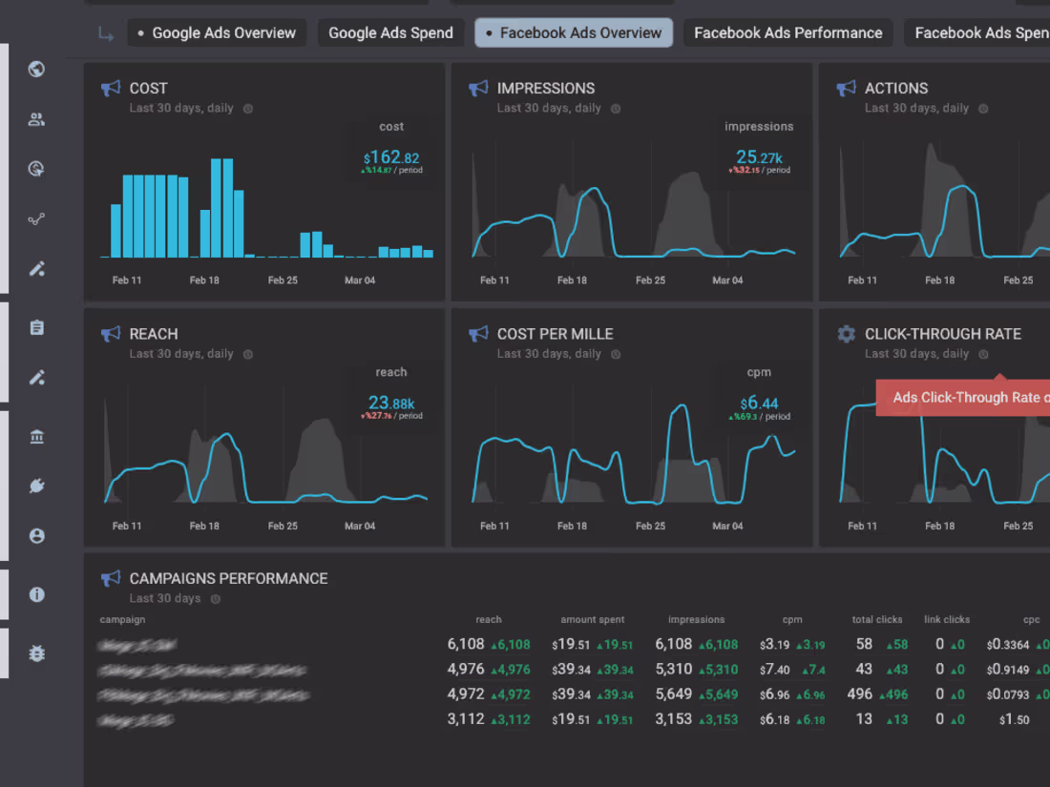1050x787 pixels.
Task: Click the pencil icon directly above the clipboard icon
Action: click(37, 269)
